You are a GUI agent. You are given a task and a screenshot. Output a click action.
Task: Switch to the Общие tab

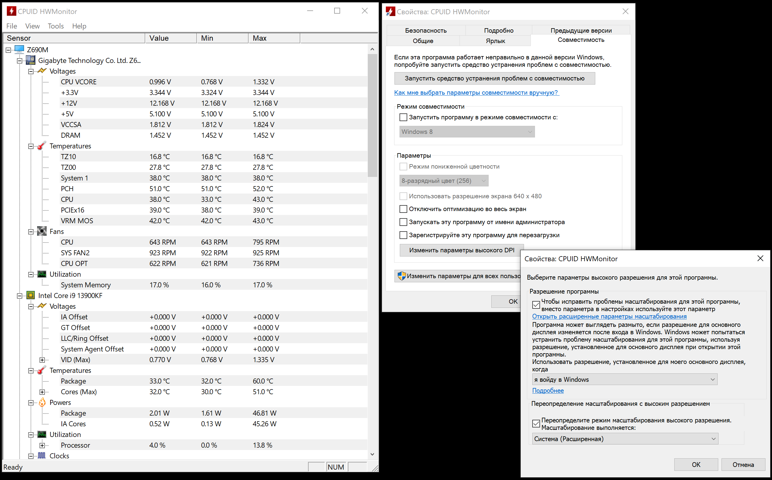tap(423, 41)
